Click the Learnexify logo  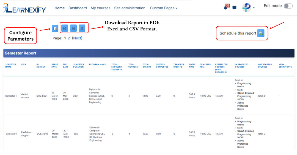[24, 8]
